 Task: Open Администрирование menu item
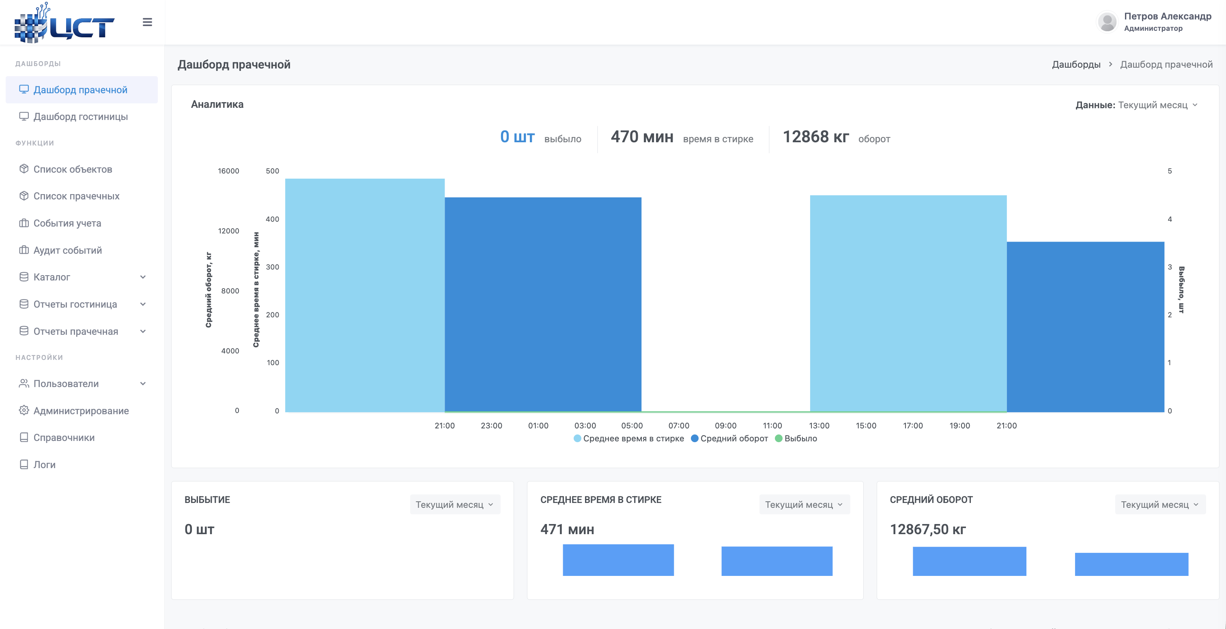[82, 411]
